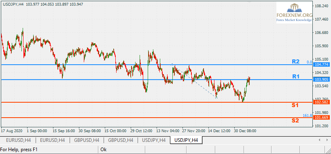
Task: Open the second GBPUSD,H4 chart tab
Action: (x=121, y=140)
